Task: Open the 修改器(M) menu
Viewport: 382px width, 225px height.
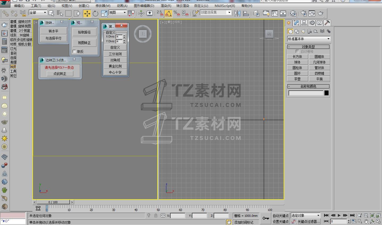Action: pos(103,6)
